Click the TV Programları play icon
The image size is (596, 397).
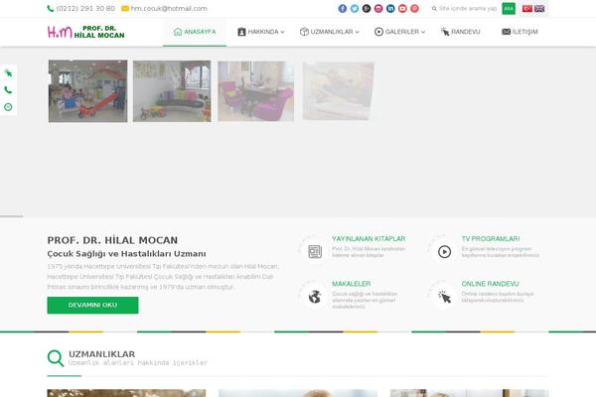pyautogui.click(x=444, y=251)
